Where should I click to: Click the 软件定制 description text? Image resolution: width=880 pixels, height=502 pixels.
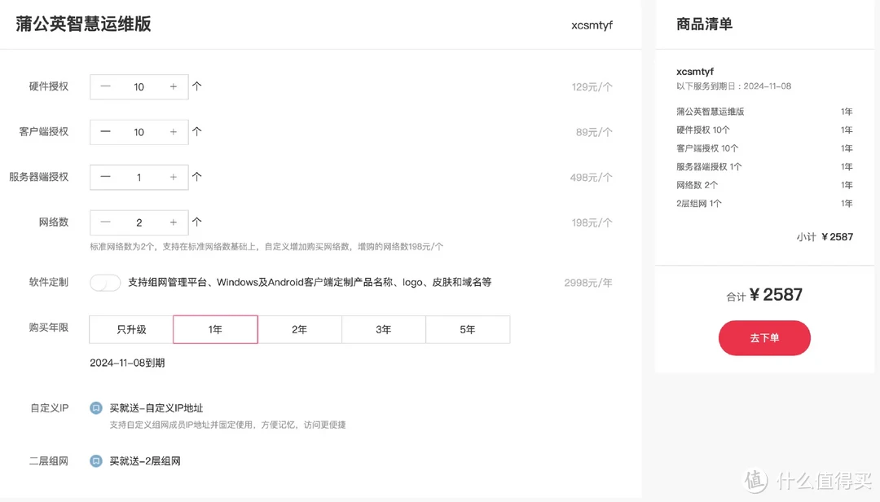310,283
